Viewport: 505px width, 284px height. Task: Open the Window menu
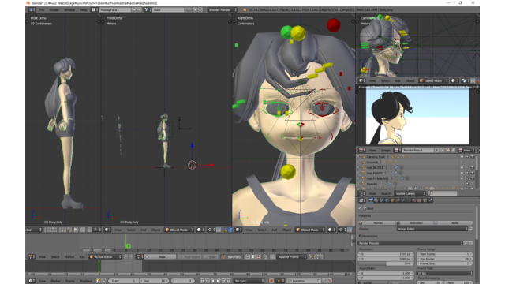coord(69,10)
